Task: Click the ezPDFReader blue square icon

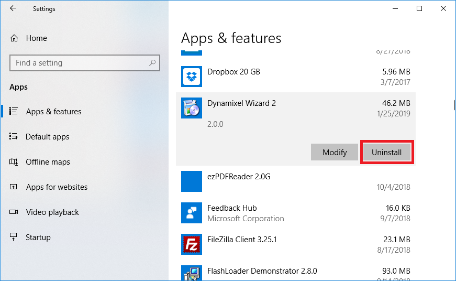Action: (x=192, y=181)
